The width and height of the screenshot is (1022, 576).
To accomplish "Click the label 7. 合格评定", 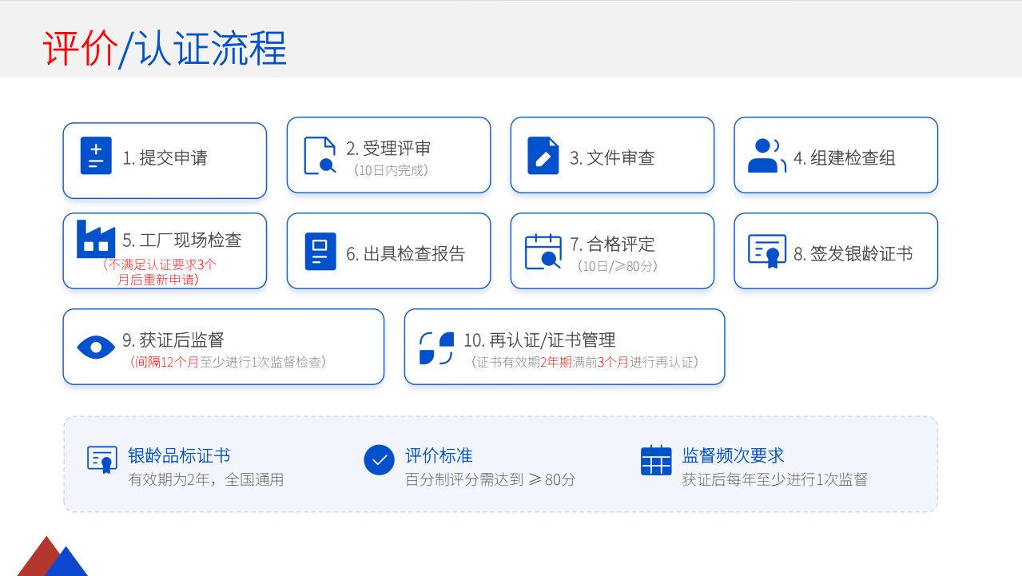I will point(612,244).
